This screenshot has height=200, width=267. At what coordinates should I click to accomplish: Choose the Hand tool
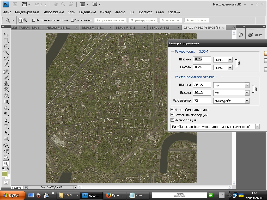click(x=6, y=157)
